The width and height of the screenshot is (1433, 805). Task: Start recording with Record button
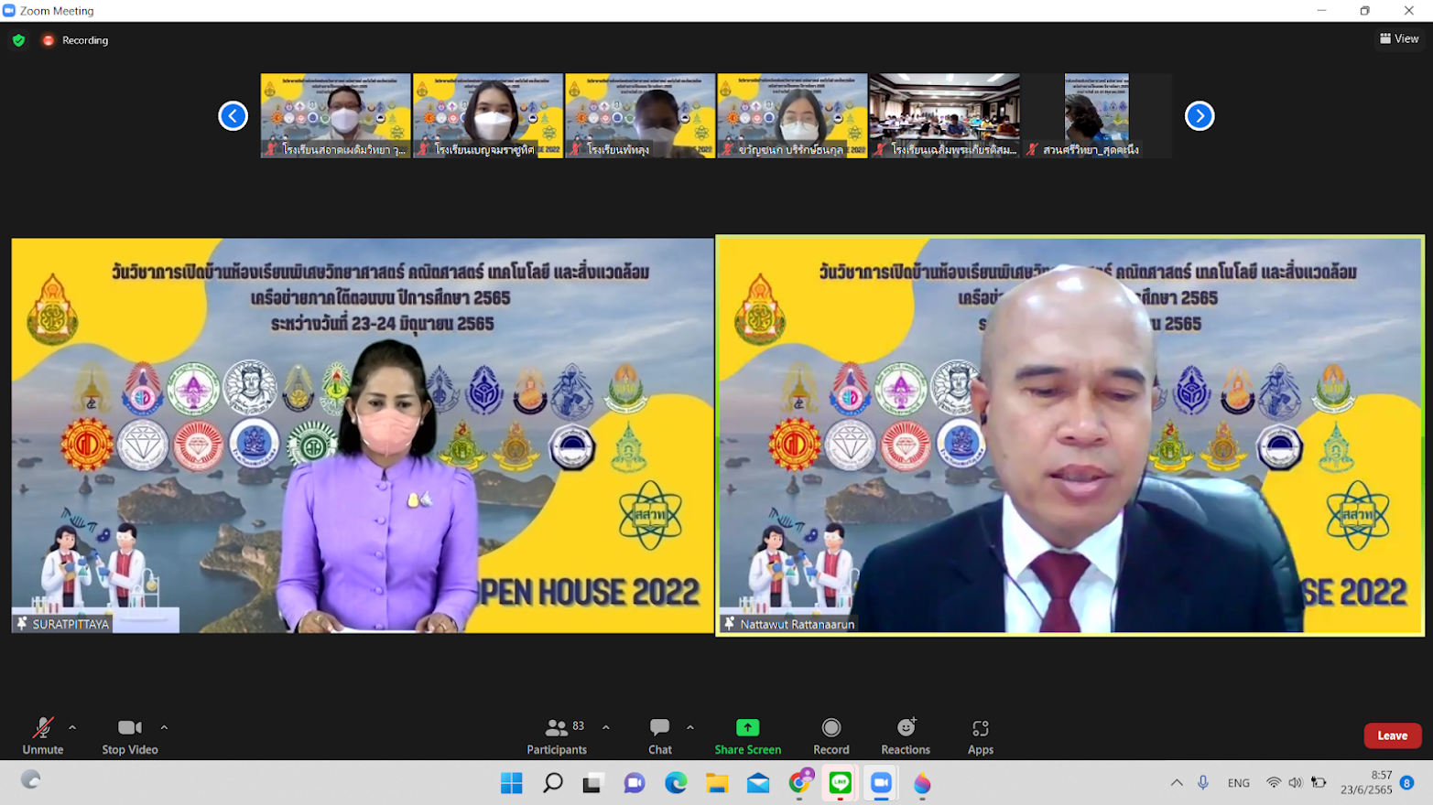tap(831, 735)
